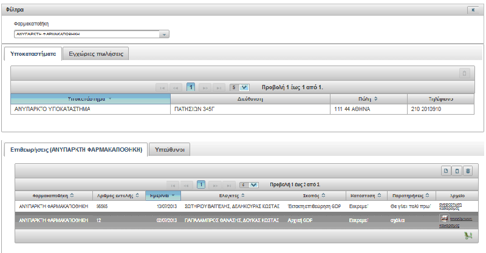Click the purpose Αρχική GDP

300,220
